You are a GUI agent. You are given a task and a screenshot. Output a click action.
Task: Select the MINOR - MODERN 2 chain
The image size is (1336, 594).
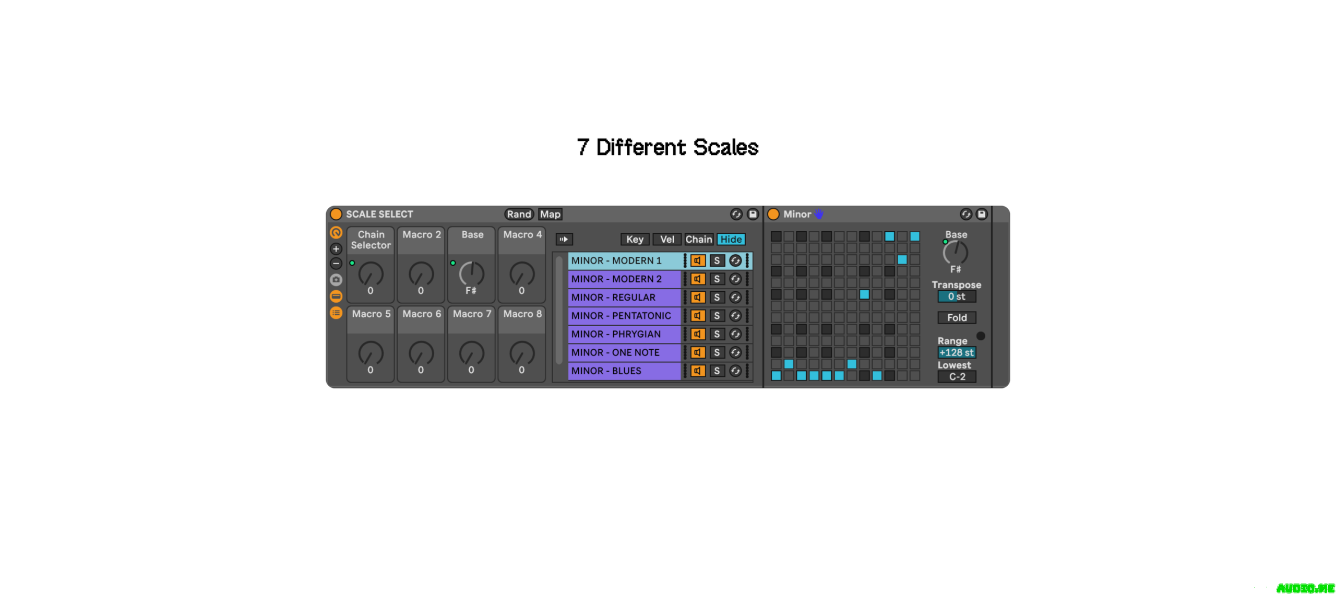624,279
